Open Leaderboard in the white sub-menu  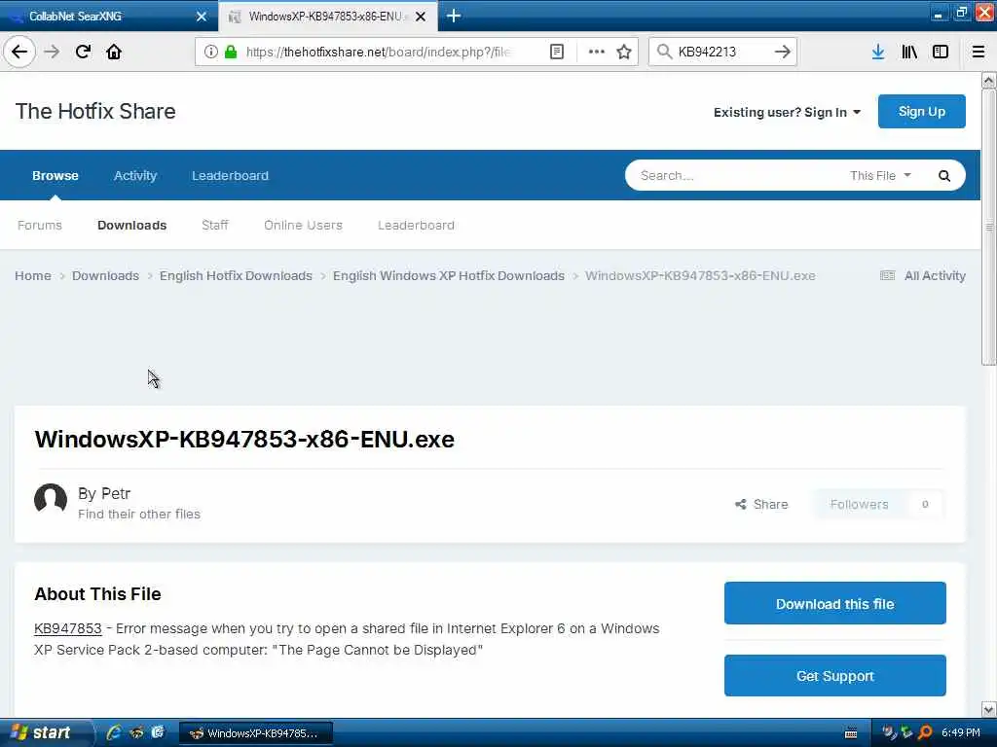[x=416, y=226]
